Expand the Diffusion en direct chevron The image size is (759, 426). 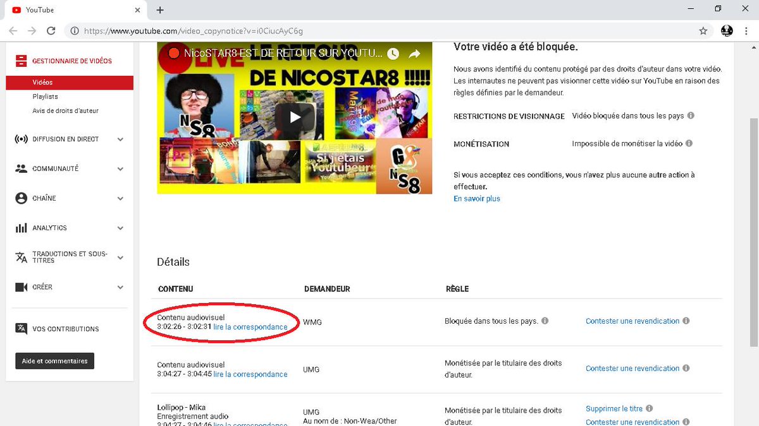pyautogui.click(x=120, y=139)
